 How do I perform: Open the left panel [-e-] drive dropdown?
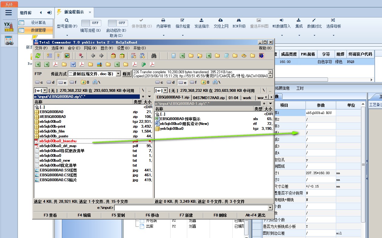45,90
